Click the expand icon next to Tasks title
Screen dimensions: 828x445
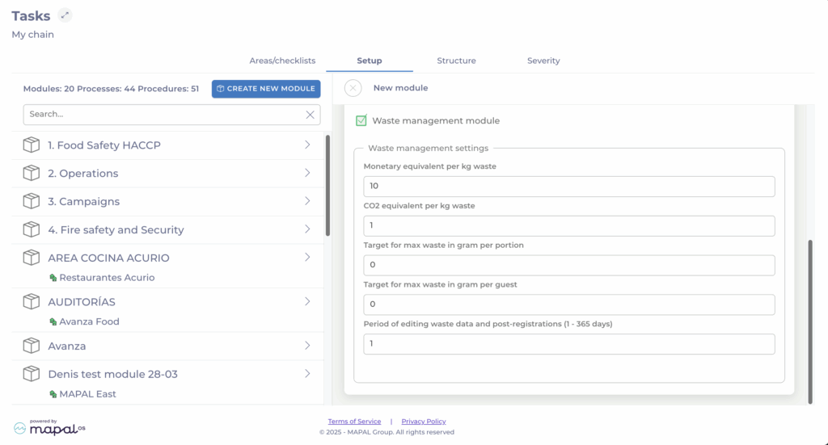tap(65, 15)
